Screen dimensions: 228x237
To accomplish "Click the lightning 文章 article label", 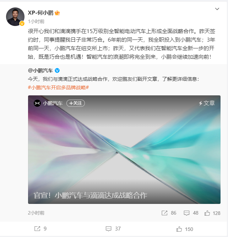I will tap(207, 103).
